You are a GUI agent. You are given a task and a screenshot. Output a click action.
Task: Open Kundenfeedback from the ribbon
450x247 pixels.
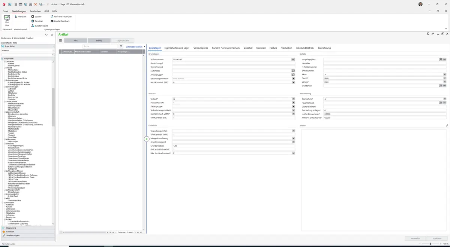pyautogui.click(x=60, y=21)
